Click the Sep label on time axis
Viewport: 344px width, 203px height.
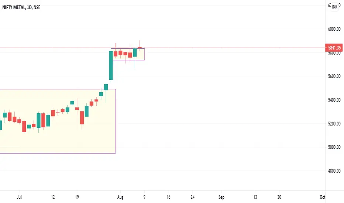point(221,197)
